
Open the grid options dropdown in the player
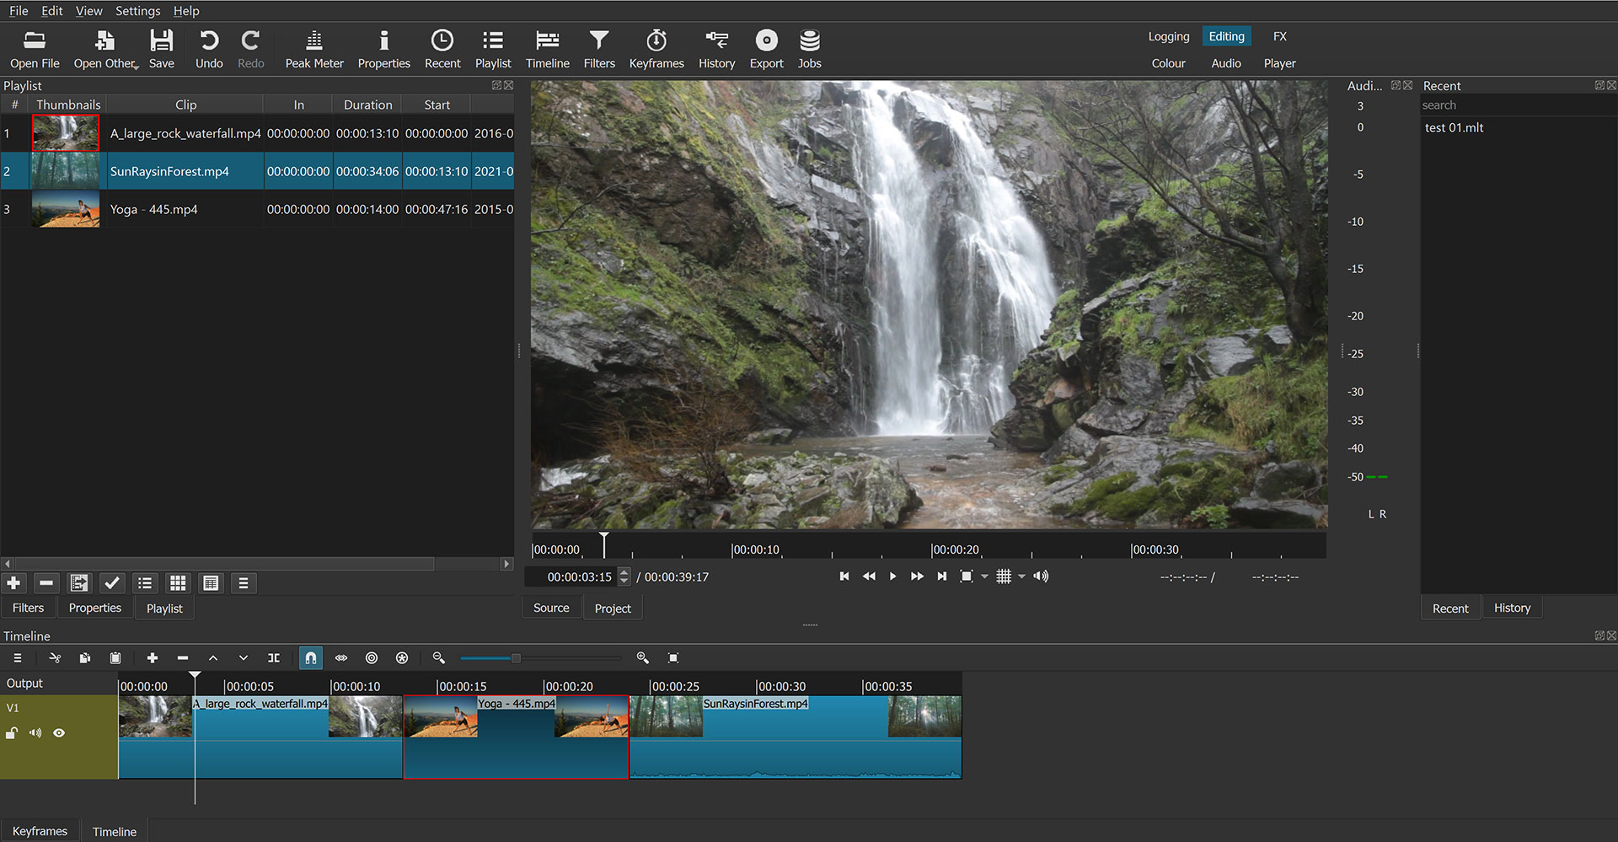pos(1021,577)
